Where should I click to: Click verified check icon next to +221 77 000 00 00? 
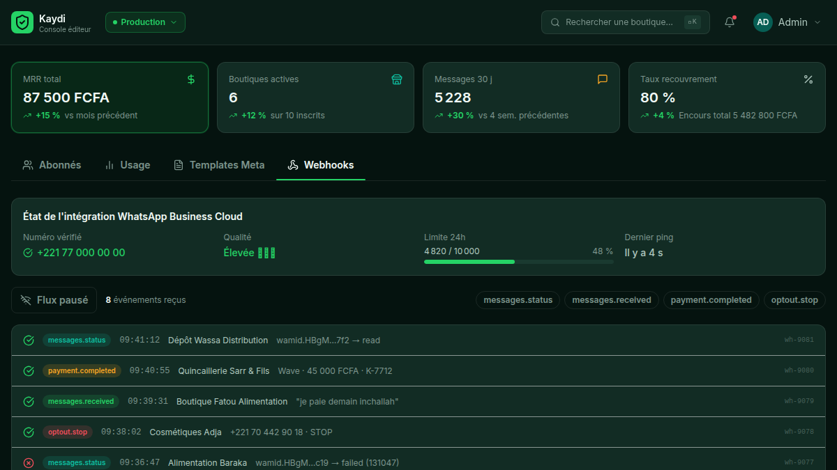point(28,253)
